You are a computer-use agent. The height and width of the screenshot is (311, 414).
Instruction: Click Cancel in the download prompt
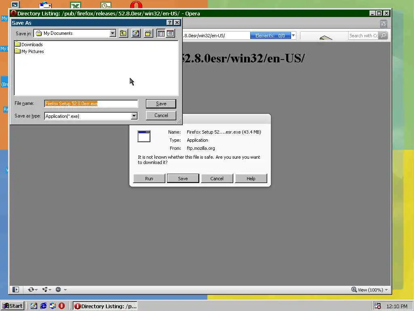217,179
